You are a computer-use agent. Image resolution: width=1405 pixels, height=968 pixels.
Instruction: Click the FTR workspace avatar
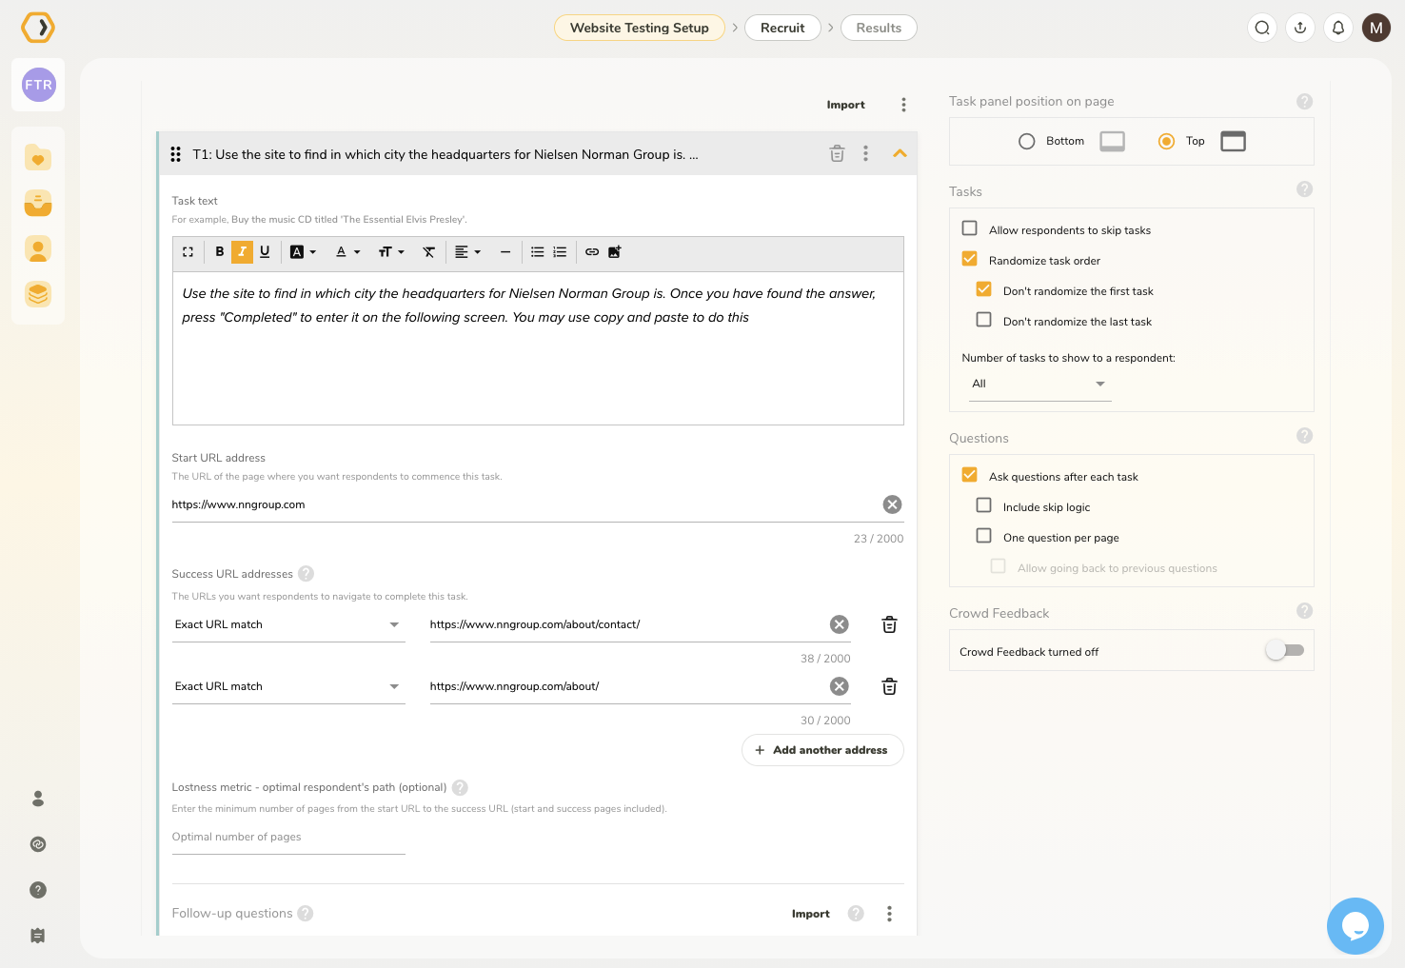pos(38,85)
